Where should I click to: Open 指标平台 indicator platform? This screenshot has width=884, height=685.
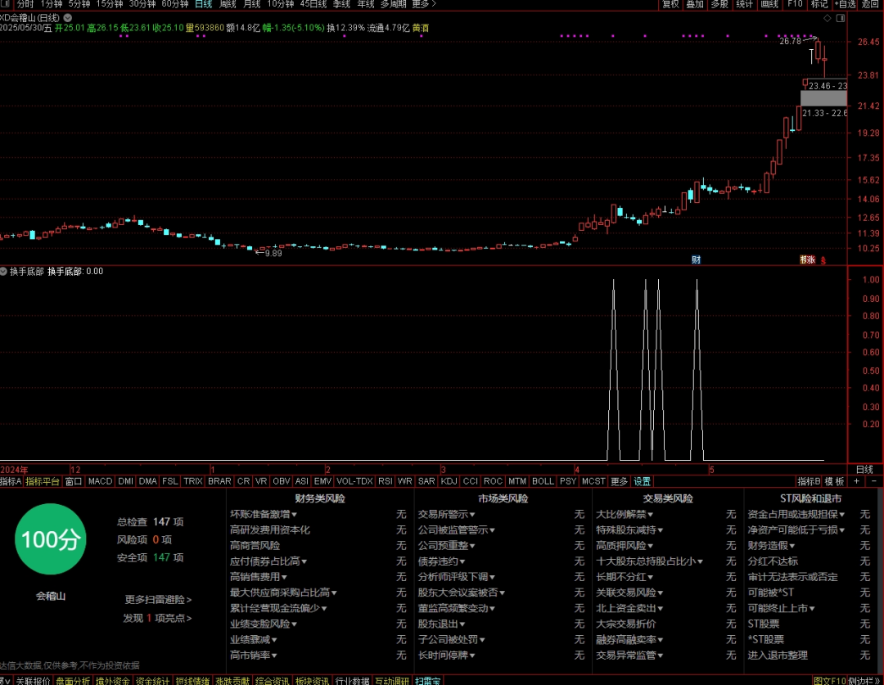(x=43, y=481)
